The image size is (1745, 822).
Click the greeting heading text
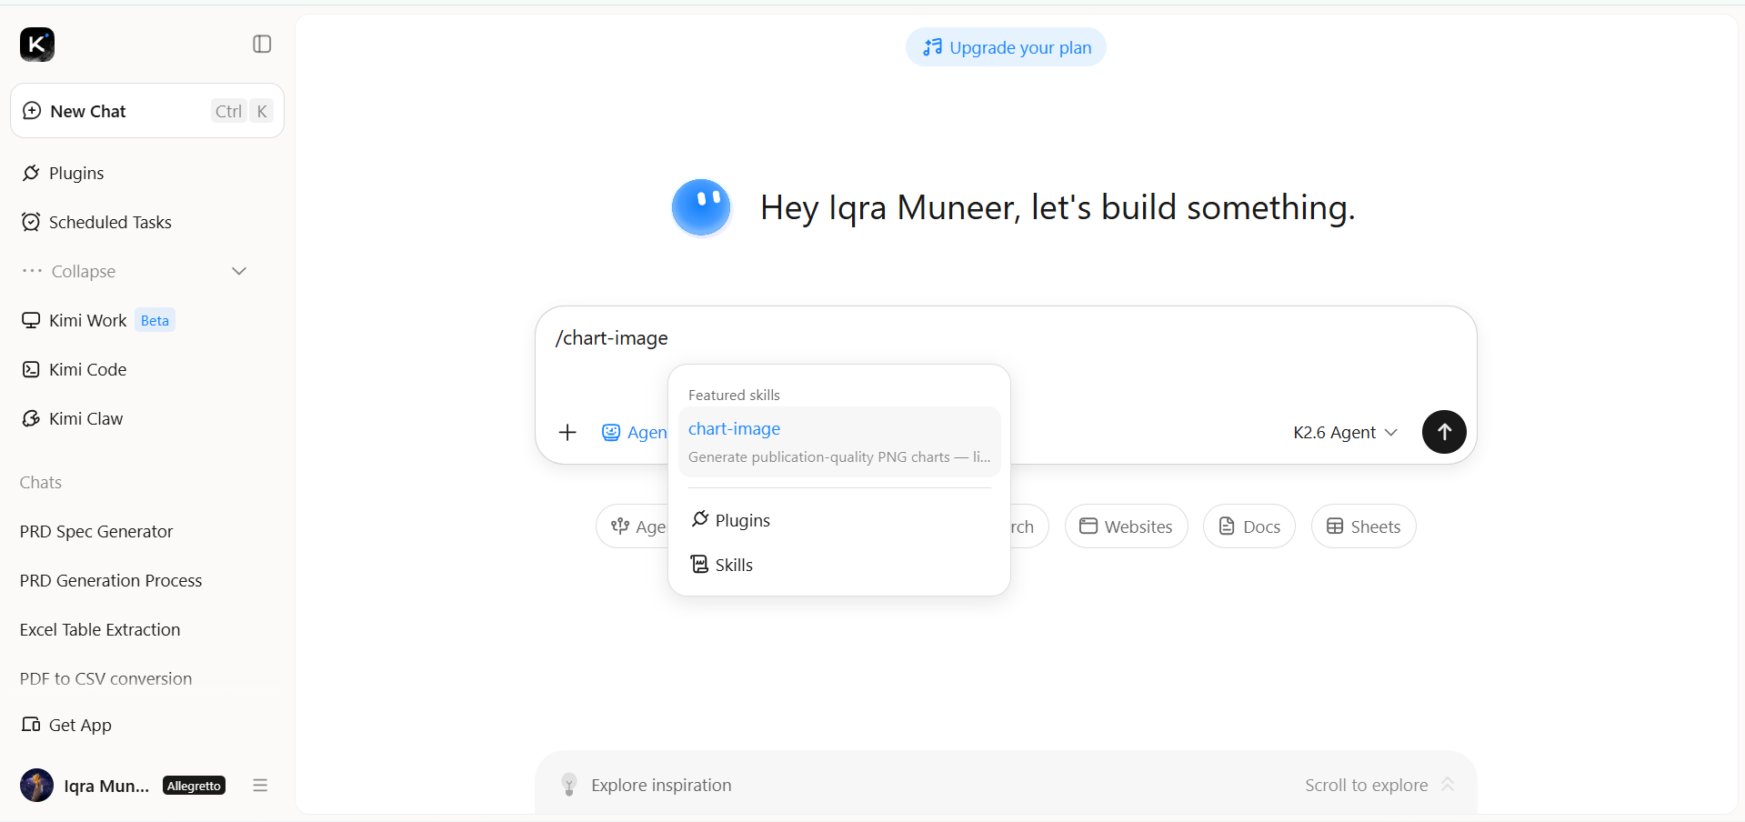[1058, 207]
